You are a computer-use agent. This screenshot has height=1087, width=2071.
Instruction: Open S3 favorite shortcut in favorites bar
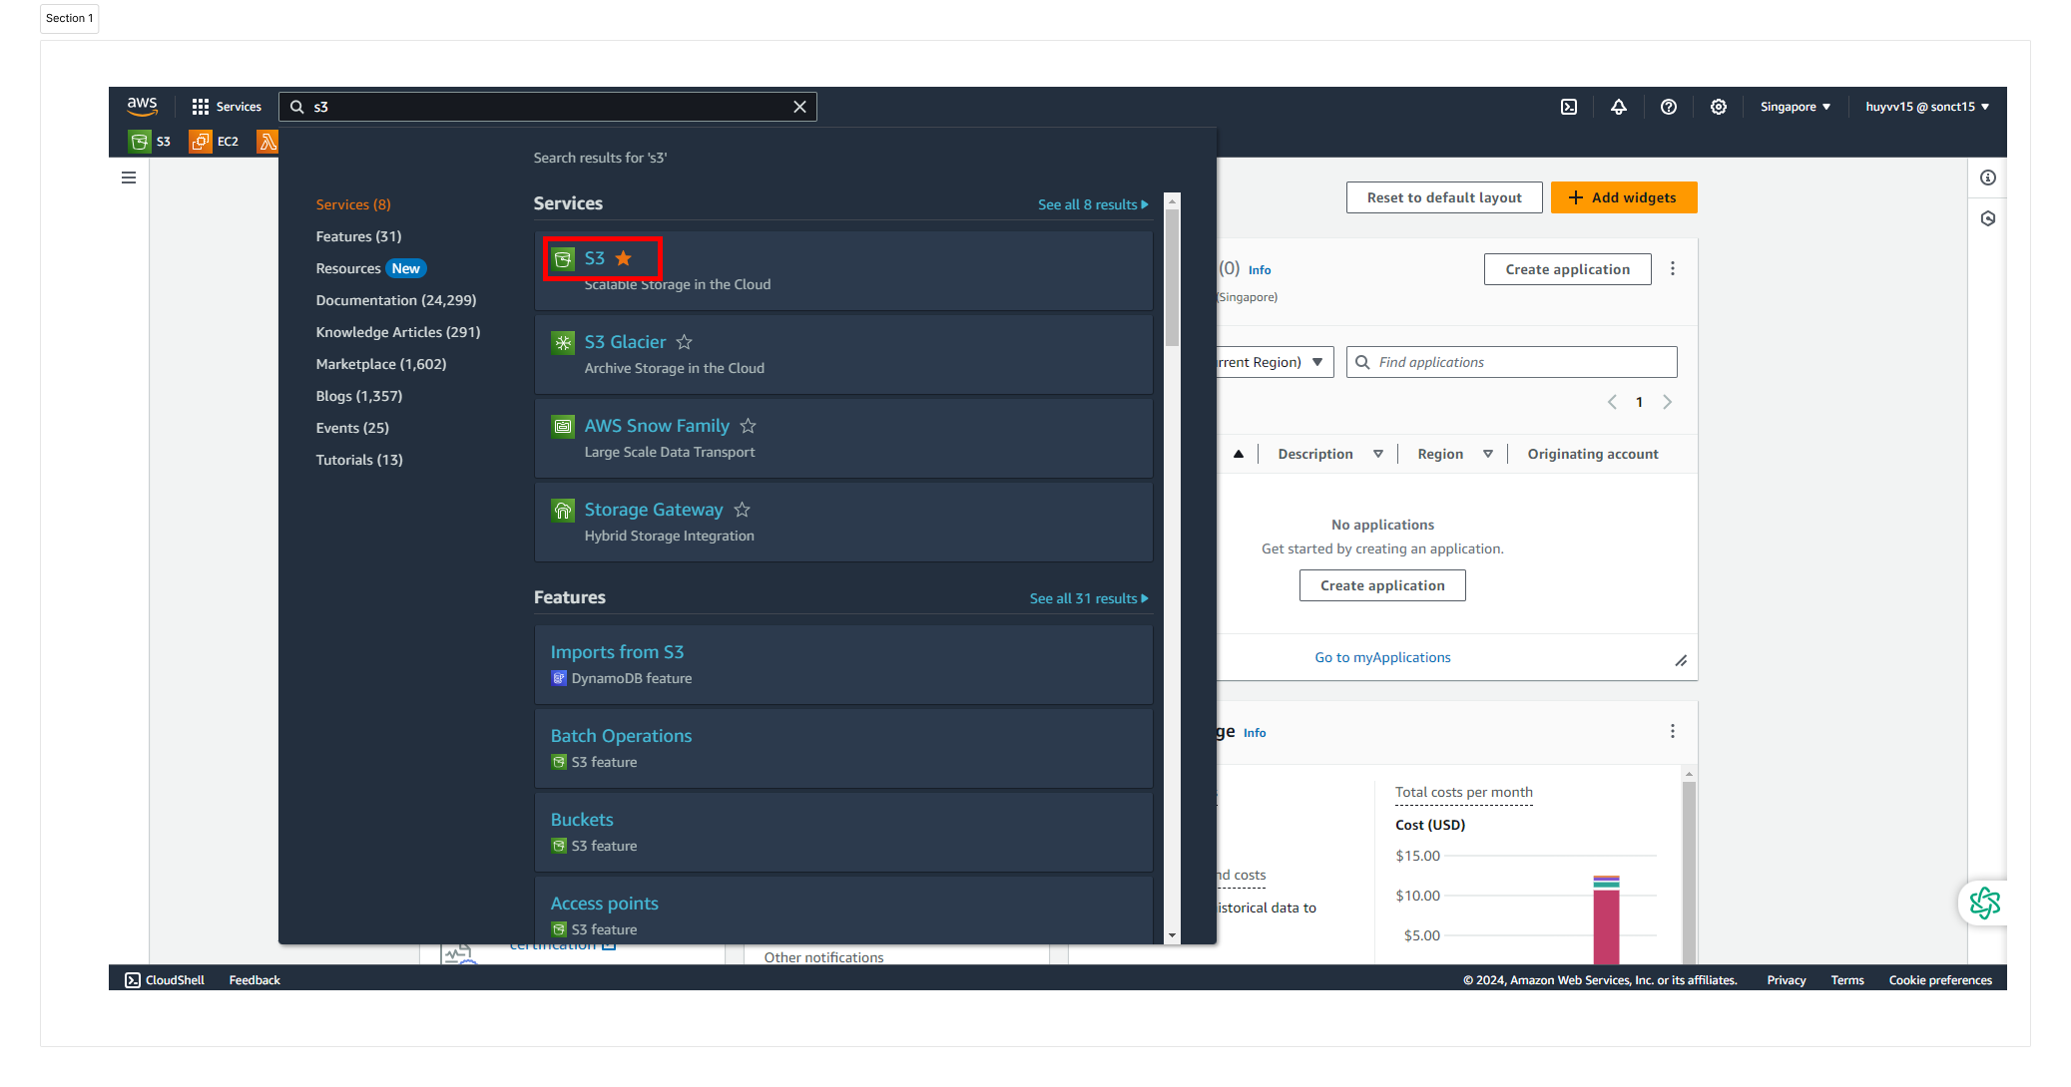[150, 142]
